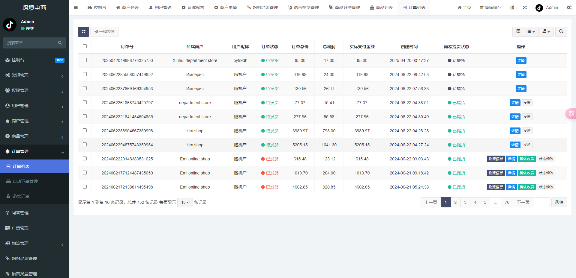The height and width of the screenshot is (278, 576).
Task: Toggle the table card view icon
Action: 518,32
